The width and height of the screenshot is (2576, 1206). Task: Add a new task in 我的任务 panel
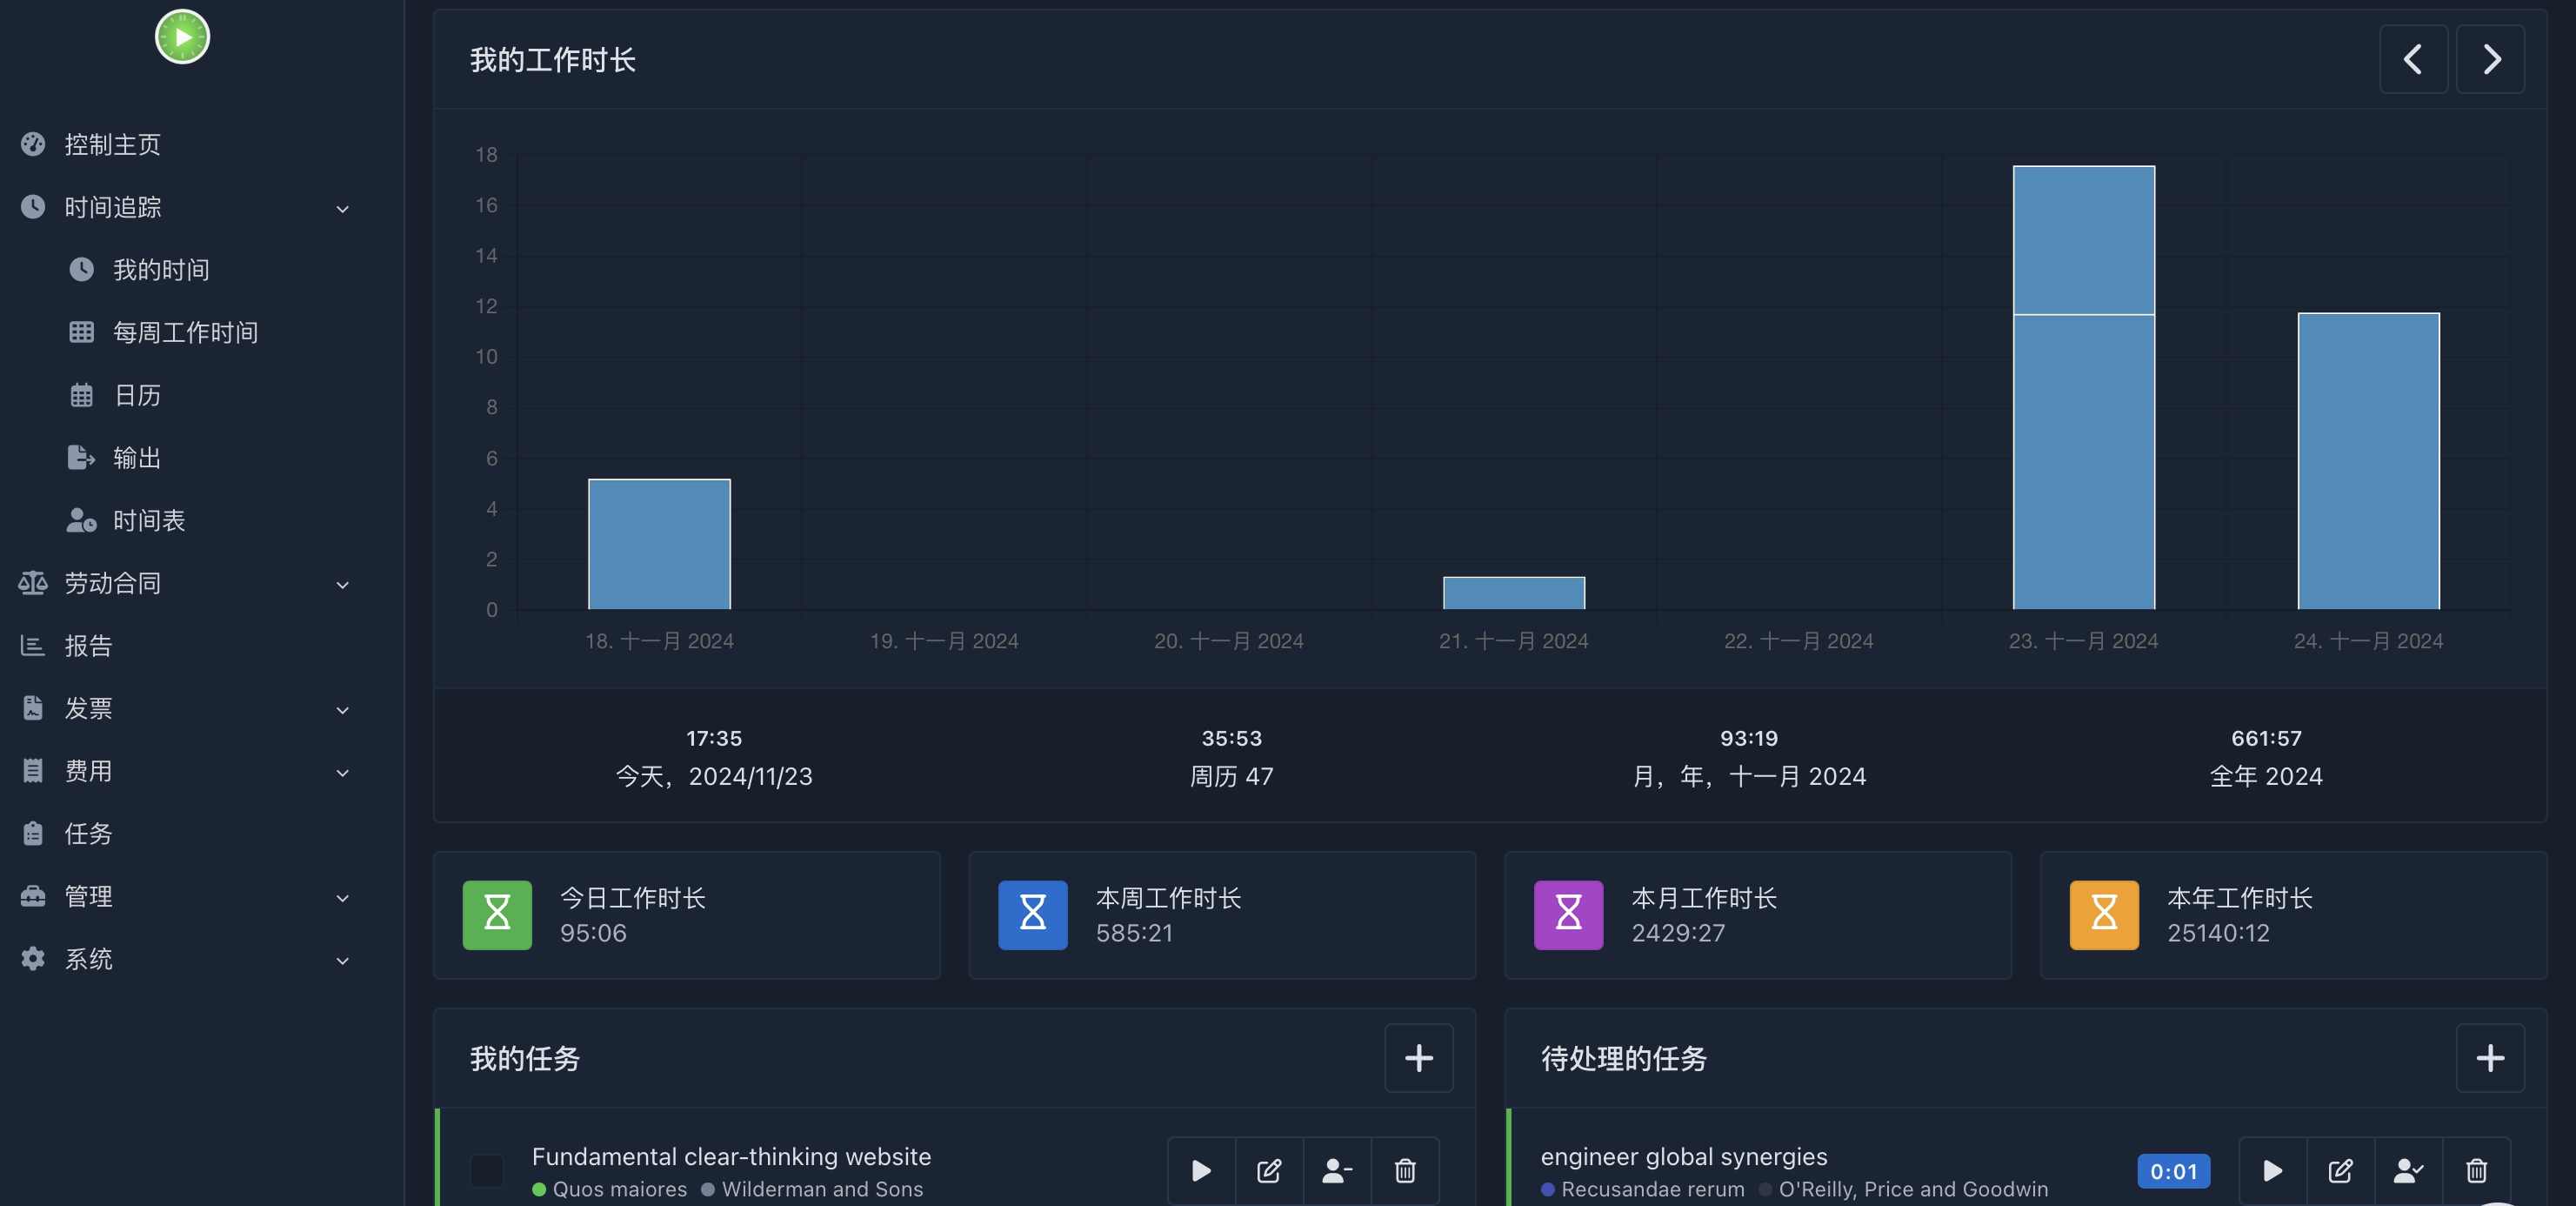click(1418, 1058)
